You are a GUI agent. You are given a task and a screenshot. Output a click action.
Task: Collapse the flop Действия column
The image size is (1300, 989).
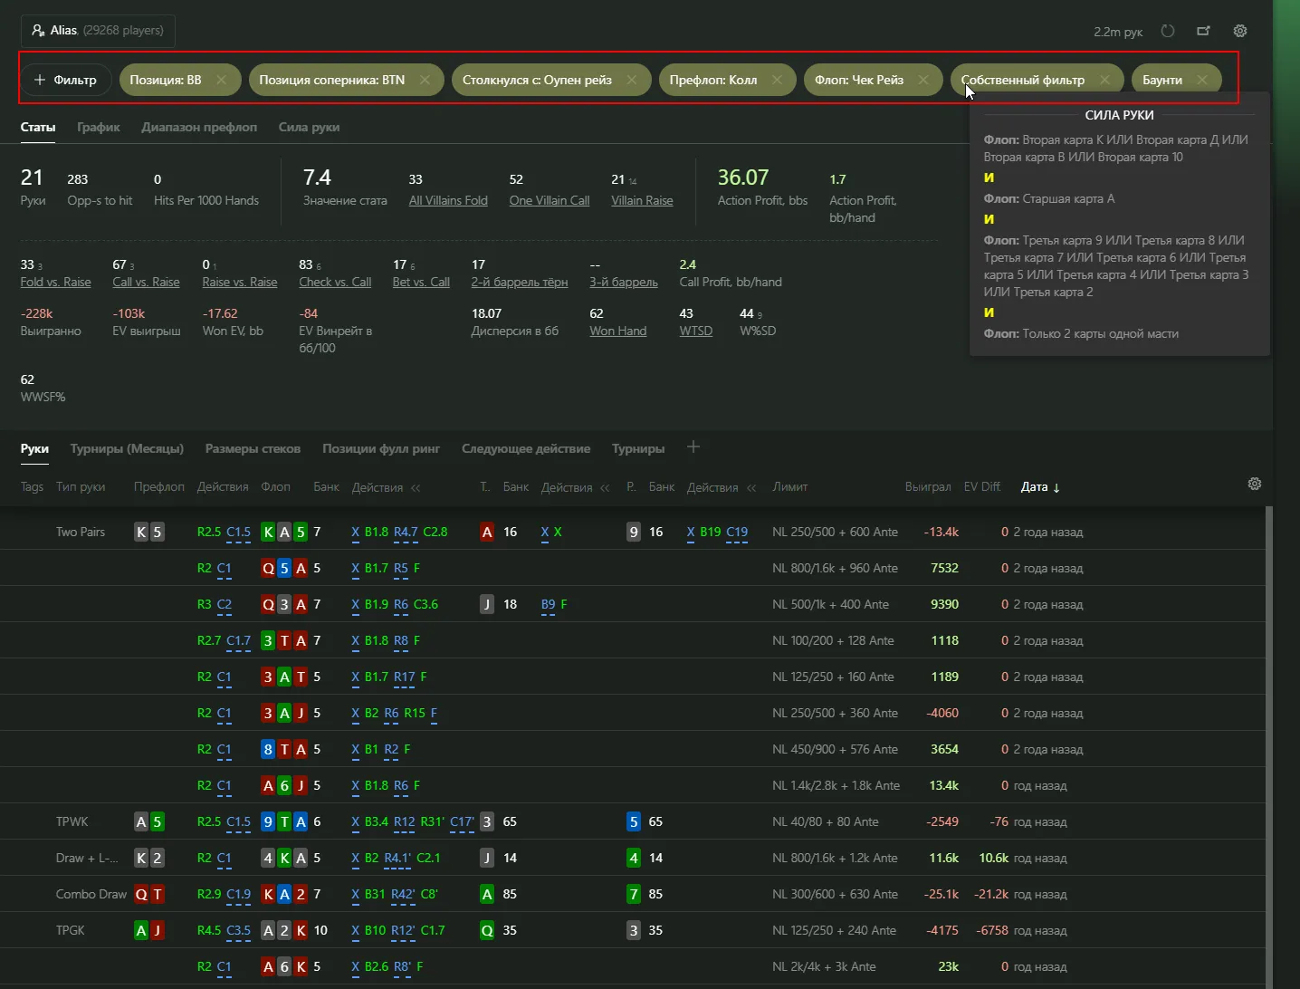416,487
